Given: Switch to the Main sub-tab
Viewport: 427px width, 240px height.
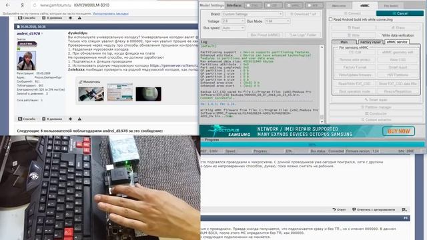Looking at the screenshot, I should coord(344,42).
